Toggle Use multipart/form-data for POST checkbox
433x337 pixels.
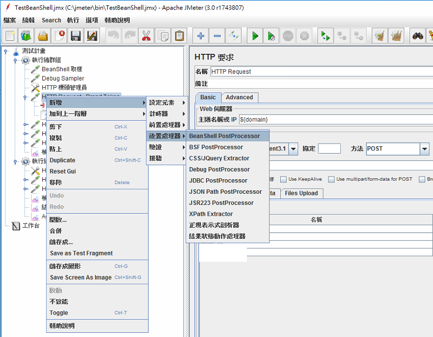point(332,179)
